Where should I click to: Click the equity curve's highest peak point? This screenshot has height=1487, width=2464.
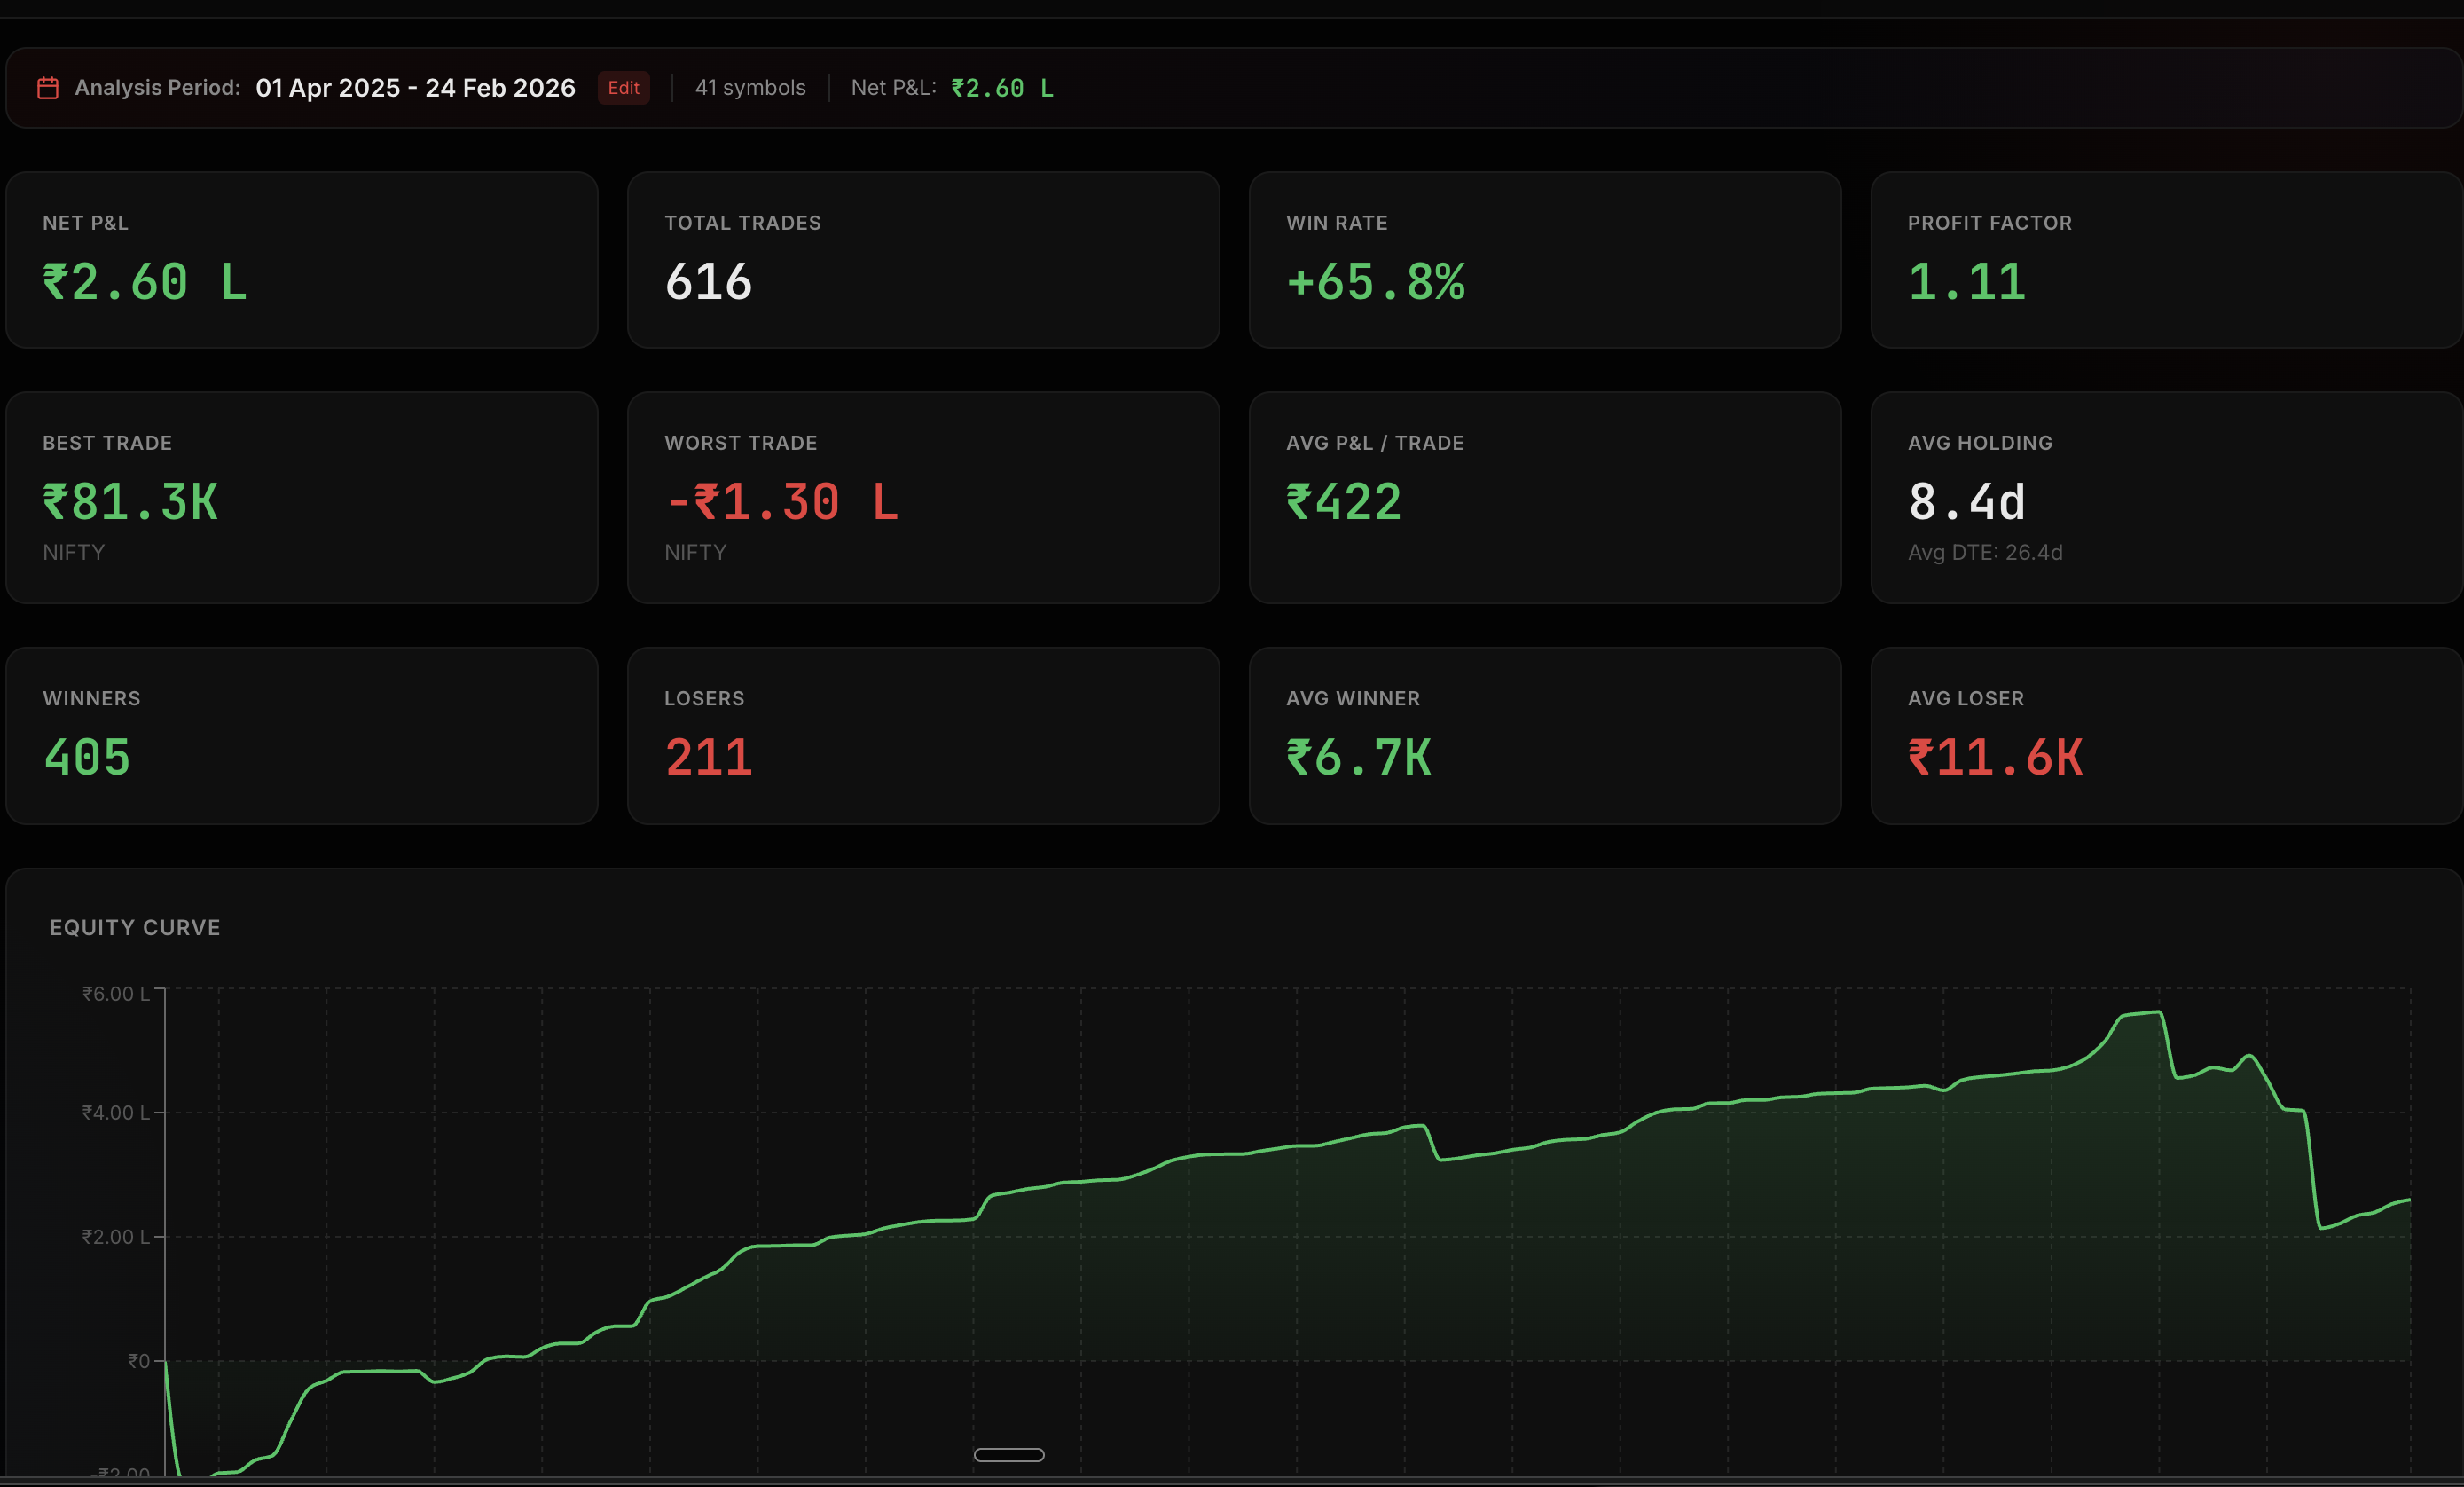tap(2158, 1012)
